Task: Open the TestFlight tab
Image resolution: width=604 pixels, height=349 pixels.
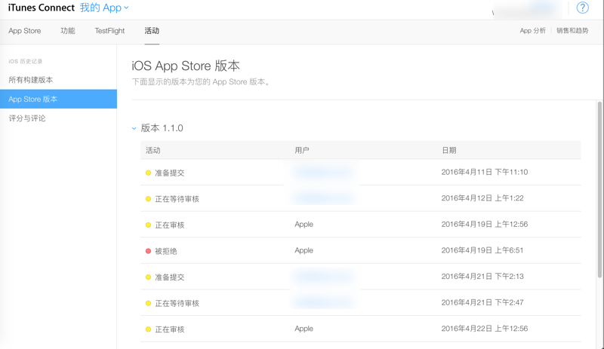Action: (109, 31)
